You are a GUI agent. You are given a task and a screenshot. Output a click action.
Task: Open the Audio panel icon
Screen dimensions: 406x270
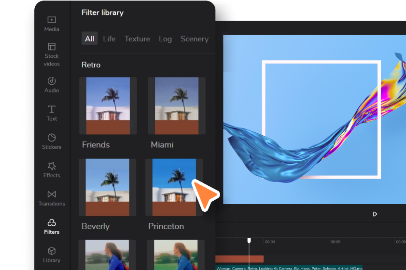click(x=52, y=81)
